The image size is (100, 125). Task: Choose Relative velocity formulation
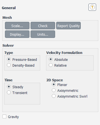tap(51, 65)
